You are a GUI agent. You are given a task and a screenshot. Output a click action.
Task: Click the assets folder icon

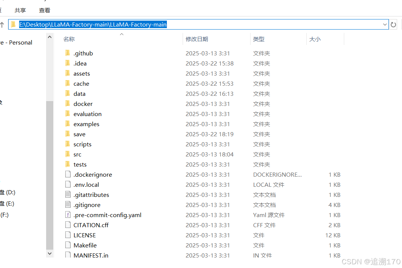pos(67,73)
